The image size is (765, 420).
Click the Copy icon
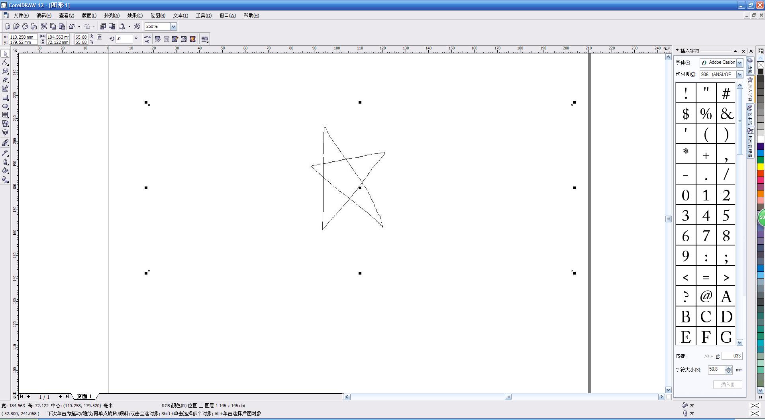(53, 26)
